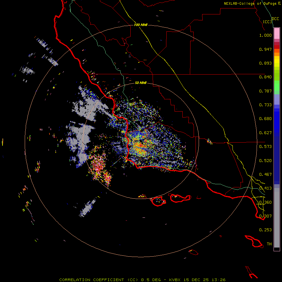Click the NEXLAB-College of DuPage label
This screenshot has width=282, height=282.
250,3
